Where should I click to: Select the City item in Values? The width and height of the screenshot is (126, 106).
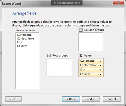tap(89, 70)
